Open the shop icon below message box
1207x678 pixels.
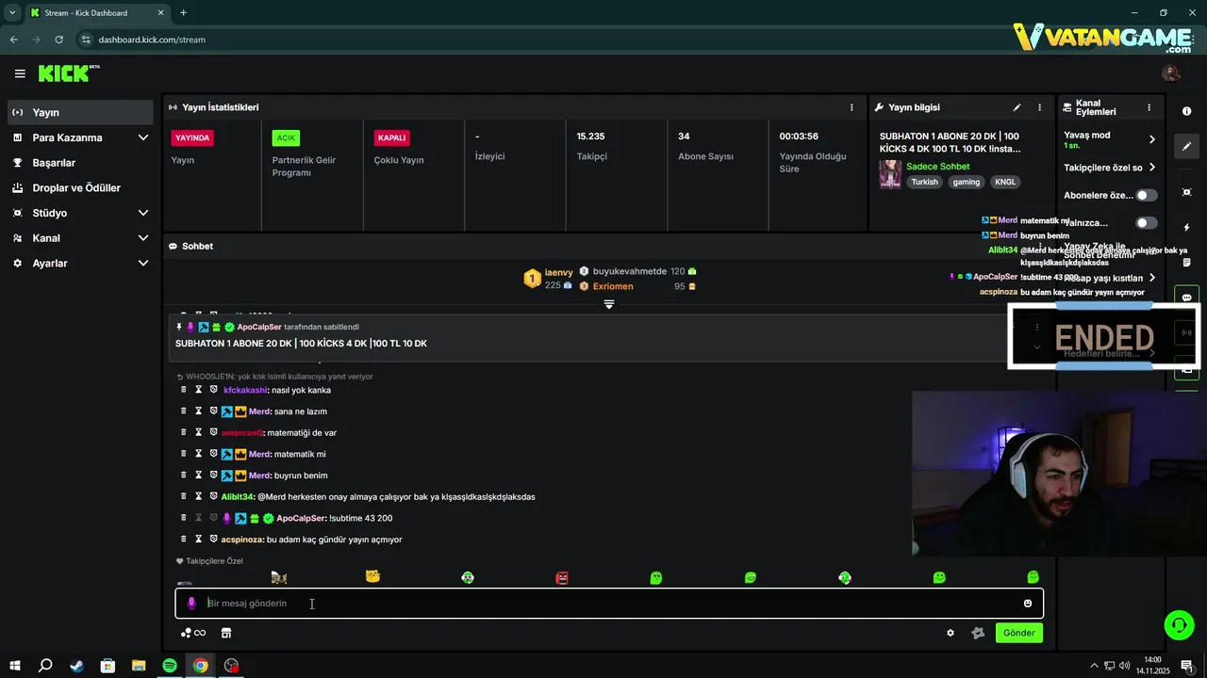click(226, 633)
